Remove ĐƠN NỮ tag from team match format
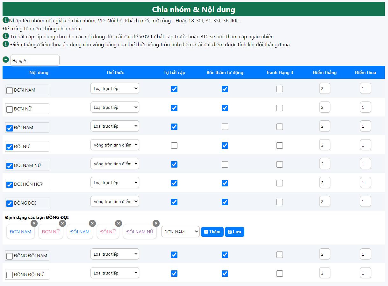 tap(62, 223)
